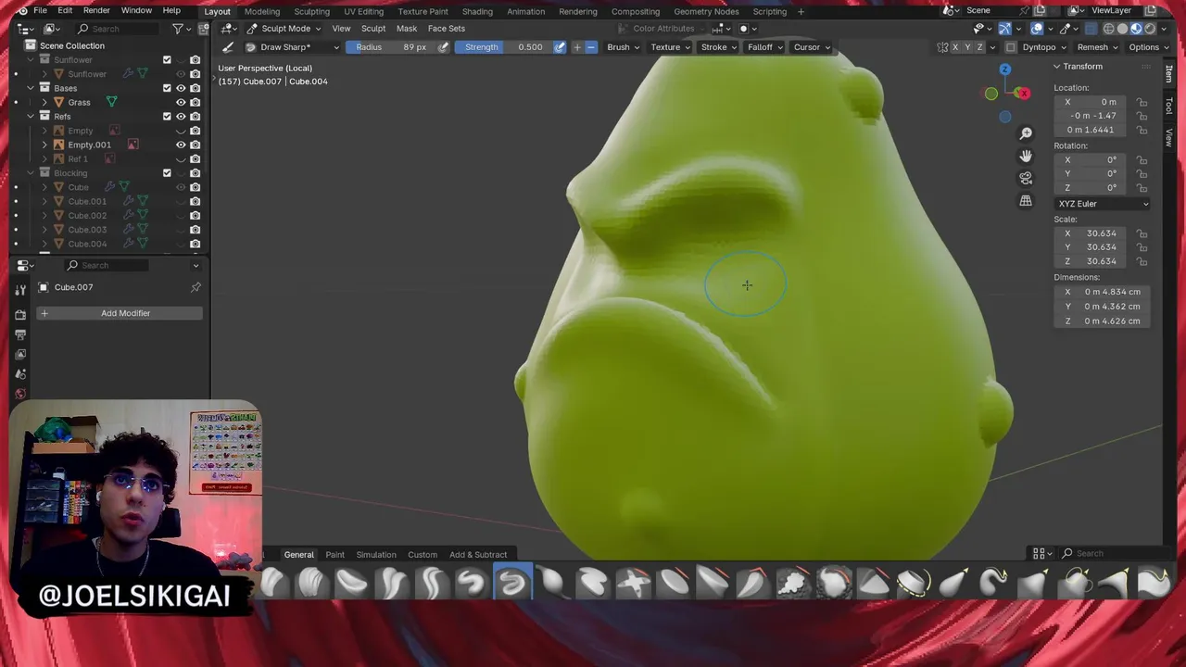
Task: Pin the Cube.007 properties panel
Action: [x=196, y=287]
